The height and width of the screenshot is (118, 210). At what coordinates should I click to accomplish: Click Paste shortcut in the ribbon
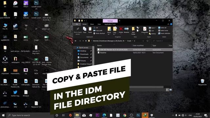[99, 33]
